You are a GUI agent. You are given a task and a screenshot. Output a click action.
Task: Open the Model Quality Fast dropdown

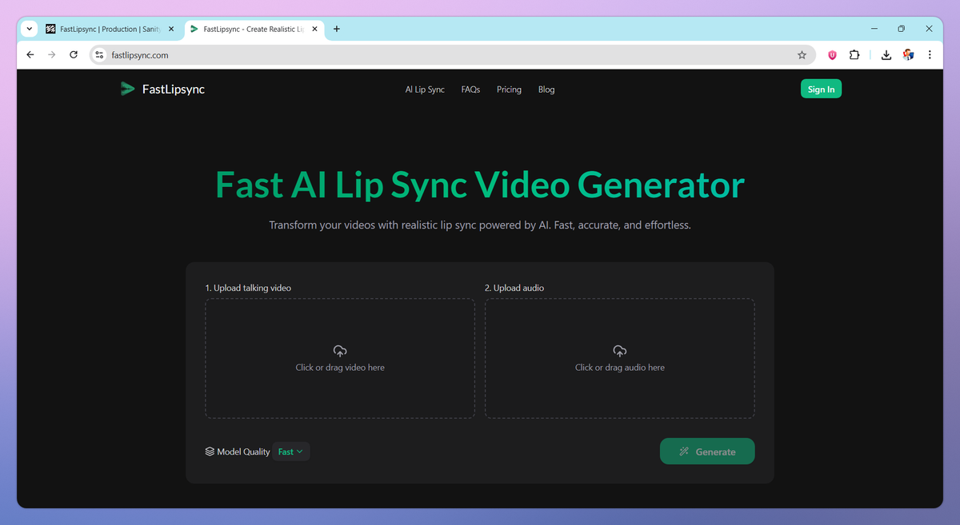[290, 451]
